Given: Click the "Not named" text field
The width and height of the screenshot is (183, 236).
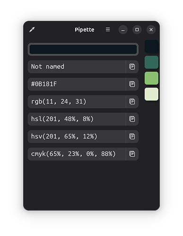Looking at the screenshot, I should (x=77, y=67).
